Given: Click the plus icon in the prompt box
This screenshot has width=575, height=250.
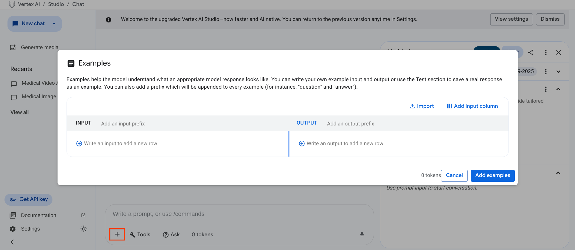Looking at the screenshot, I should point(117,234).
